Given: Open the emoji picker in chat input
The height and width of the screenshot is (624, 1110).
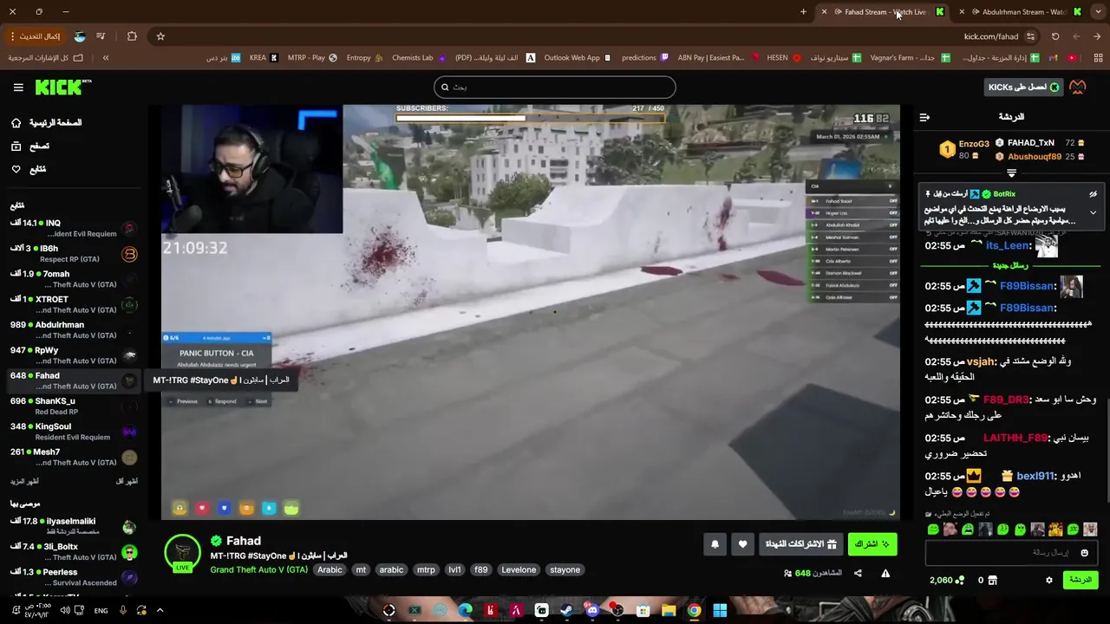Looking at the screenshot, I should [x=1084, y=553].
